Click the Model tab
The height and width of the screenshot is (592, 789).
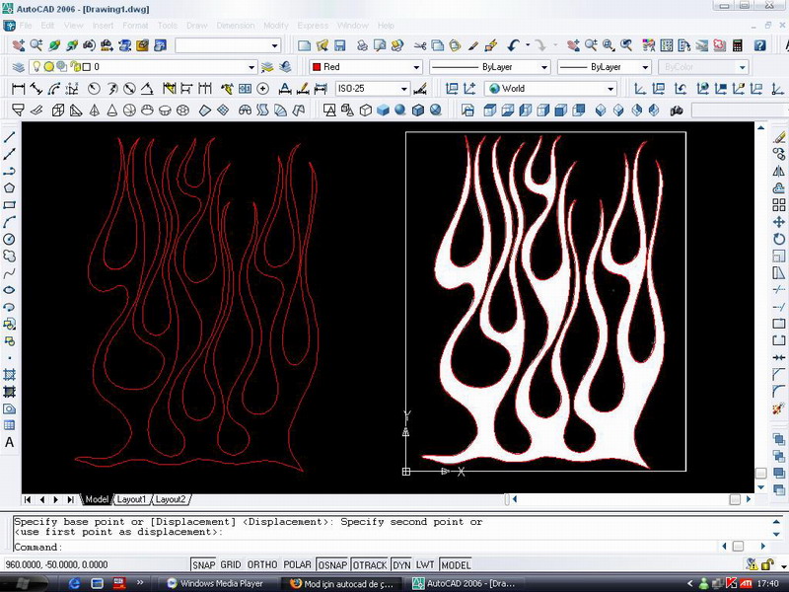pyautogui.click(x=96, y=499)
